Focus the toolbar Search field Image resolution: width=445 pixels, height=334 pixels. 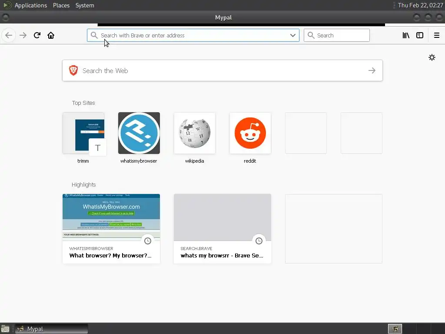point(337,35)
